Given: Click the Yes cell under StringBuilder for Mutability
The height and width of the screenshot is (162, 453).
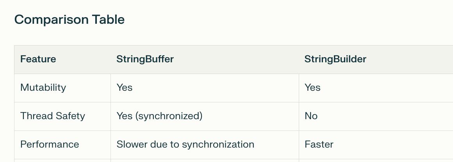Looking at the screenshot, I should pos(312,88).
